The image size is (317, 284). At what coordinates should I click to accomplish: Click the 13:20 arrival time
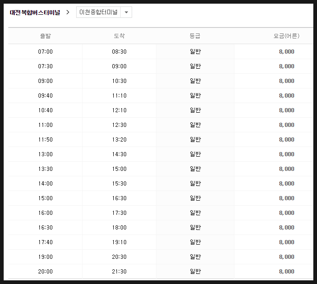(x=119, y=139)
